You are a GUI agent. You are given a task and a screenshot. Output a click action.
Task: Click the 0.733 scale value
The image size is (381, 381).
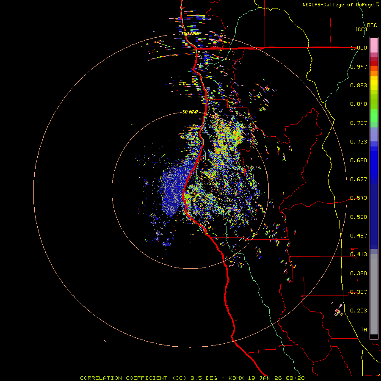(x=359, y=142)
